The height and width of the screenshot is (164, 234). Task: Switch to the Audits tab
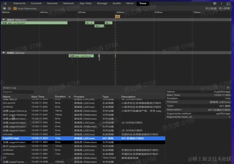(117, 3)
